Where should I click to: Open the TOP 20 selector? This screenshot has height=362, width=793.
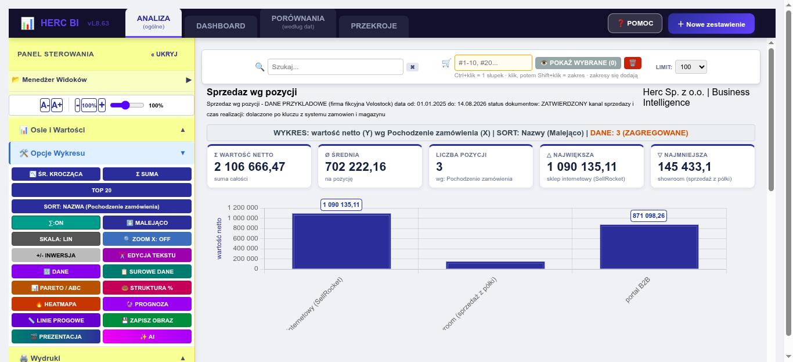[102, 190]
